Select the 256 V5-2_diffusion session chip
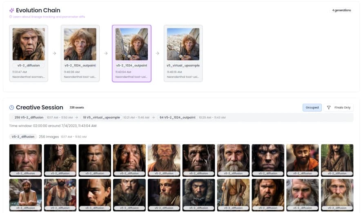The width and height of the screenshot is (361, 213). (29, 118)
